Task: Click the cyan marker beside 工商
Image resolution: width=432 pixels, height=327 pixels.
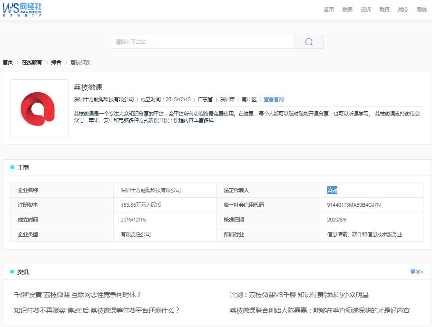Action: point(11,167)
